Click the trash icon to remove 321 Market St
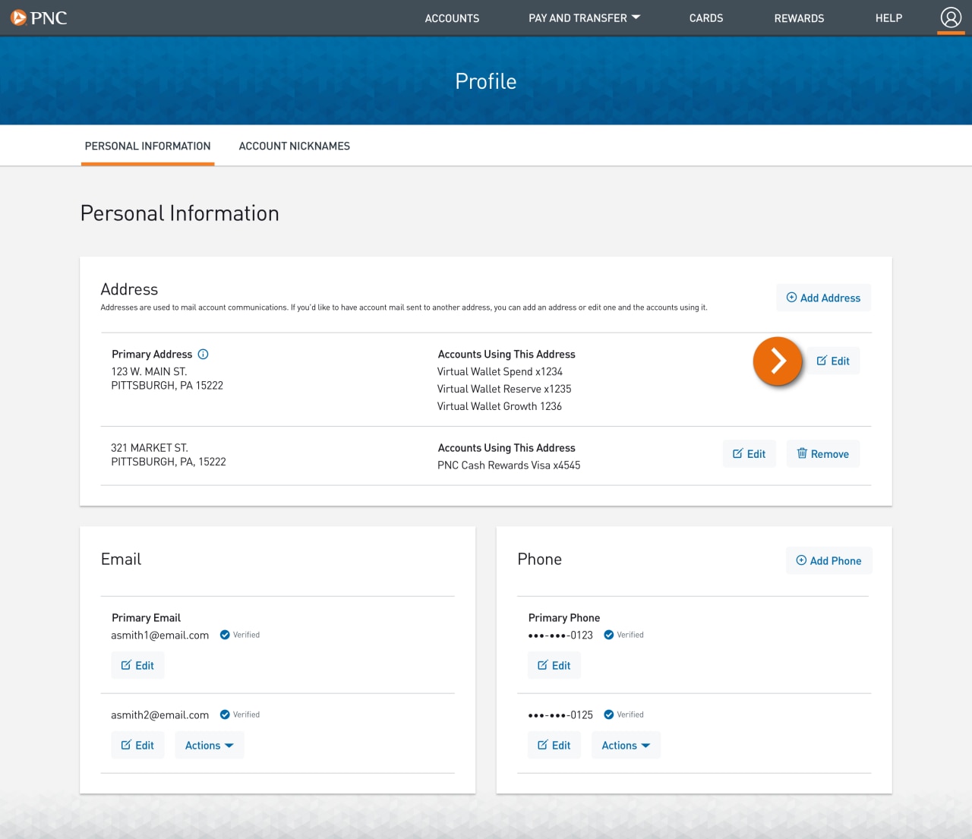 coord(803,453)
